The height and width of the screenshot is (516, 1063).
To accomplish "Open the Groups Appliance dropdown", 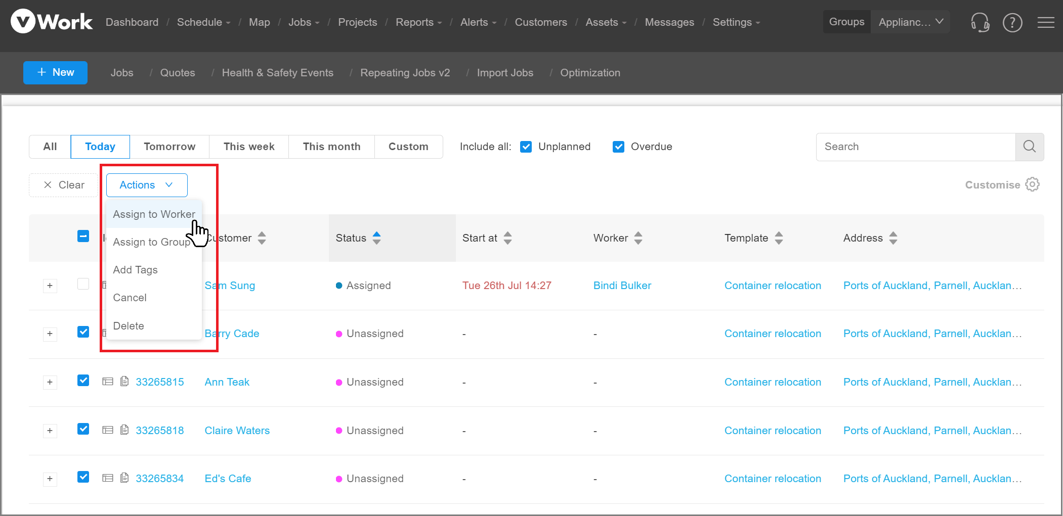I will tap(910, 22).
